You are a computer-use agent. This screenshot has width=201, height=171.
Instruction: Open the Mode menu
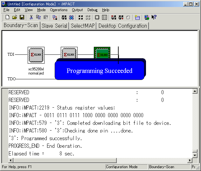41,10
